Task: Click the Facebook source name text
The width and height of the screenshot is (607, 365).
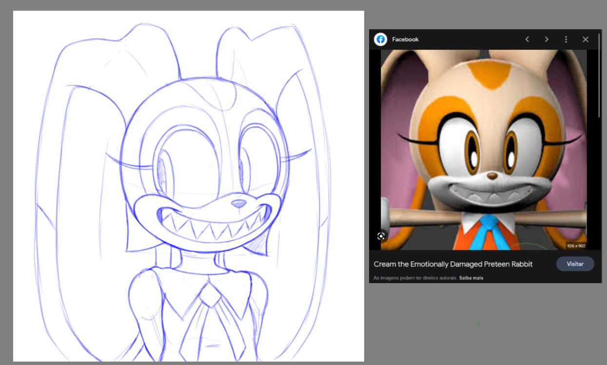Action: tap(405, 39)
